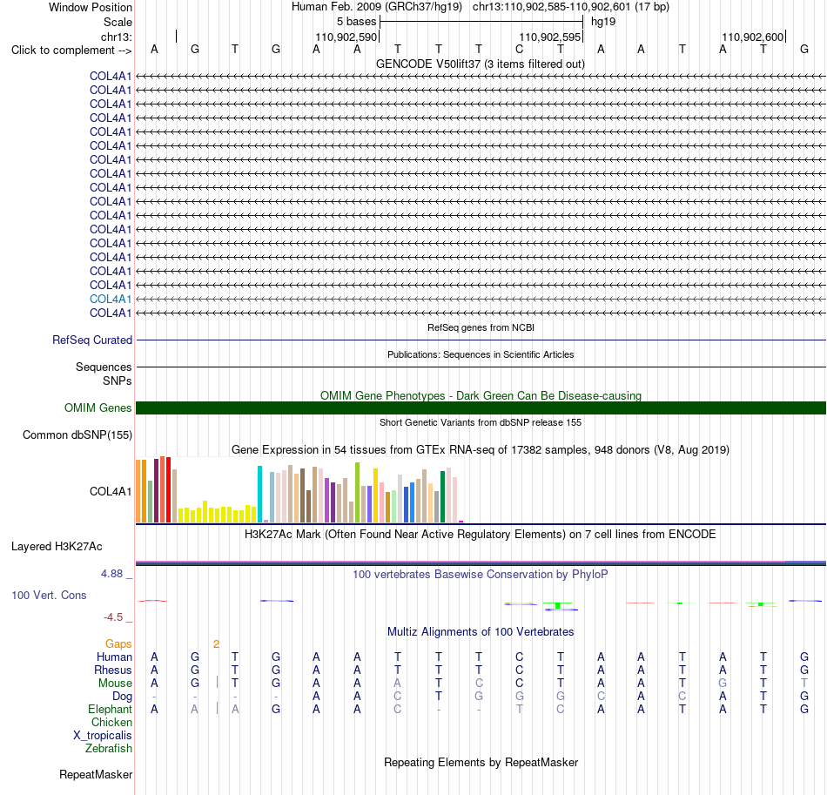Click the 'Click to complement -->' label
The image size is (827, 795).
(x=71, y=51)
